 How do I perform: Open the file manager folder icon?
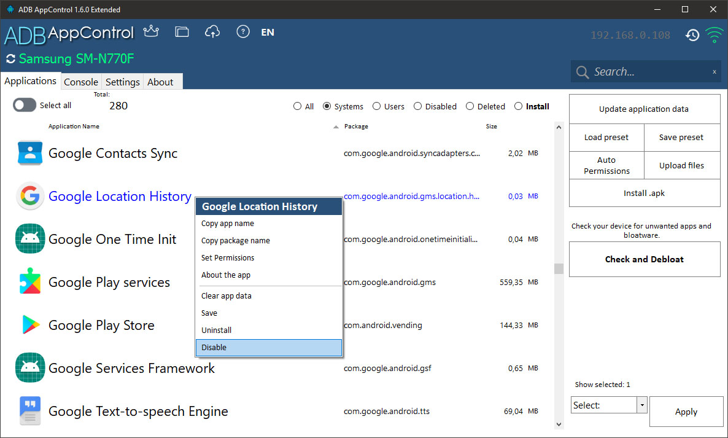tap(182, 32)
